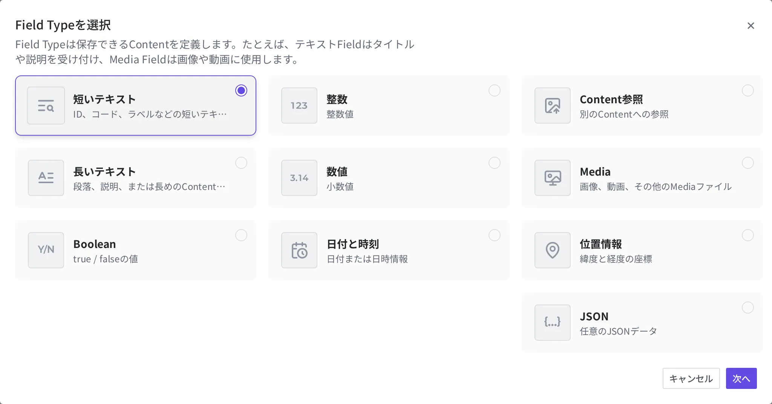Click the '別のContentへの参照' description

point(624,114)
